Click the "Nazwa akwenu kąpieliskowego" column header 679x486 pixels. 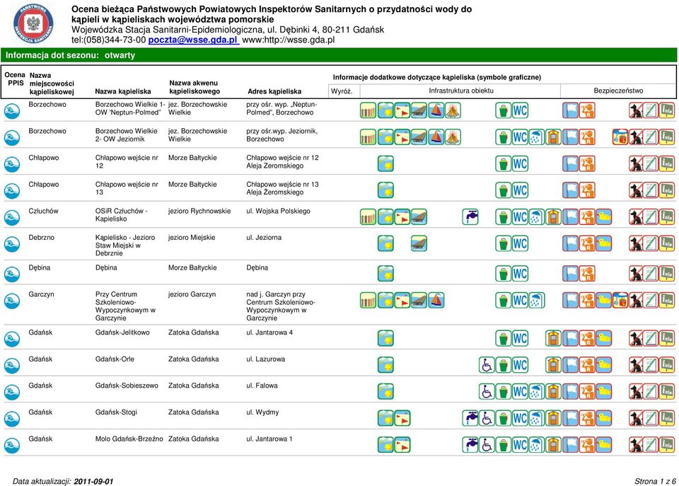pos(195,87)
